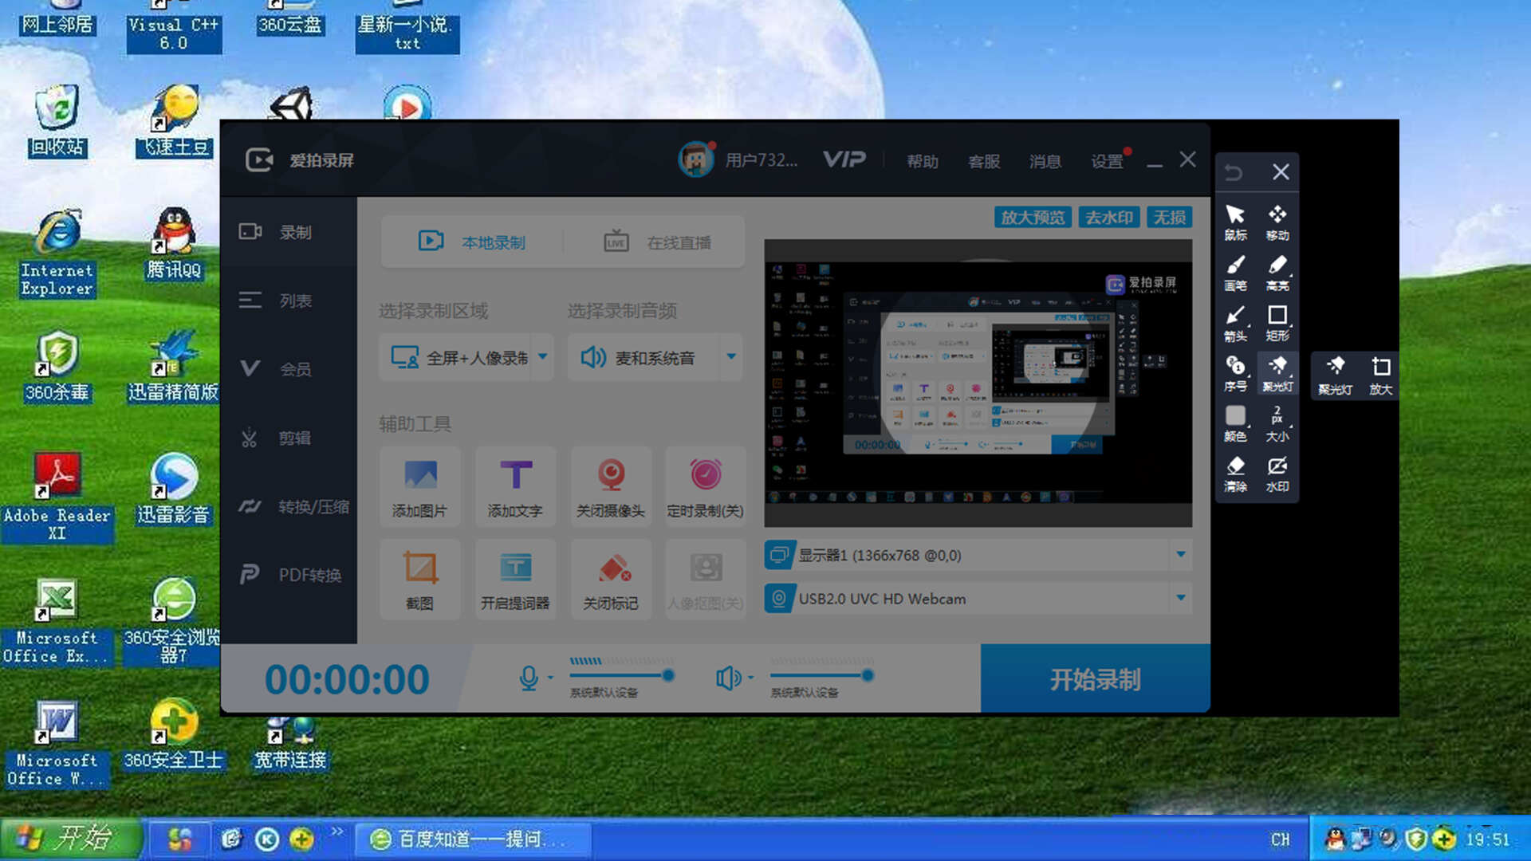
Task: Select the 移动 move tool
Action: pos(1277,222)
